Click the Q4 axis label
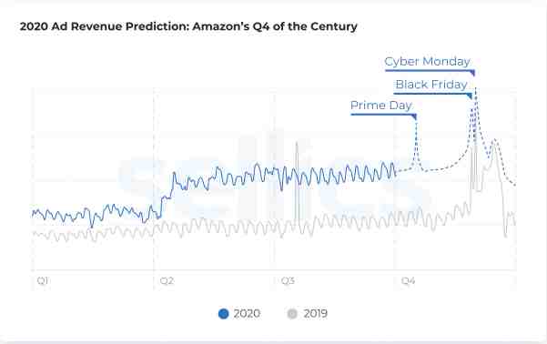This screenshot has width=547, height=344. click(x=408, y=281)
